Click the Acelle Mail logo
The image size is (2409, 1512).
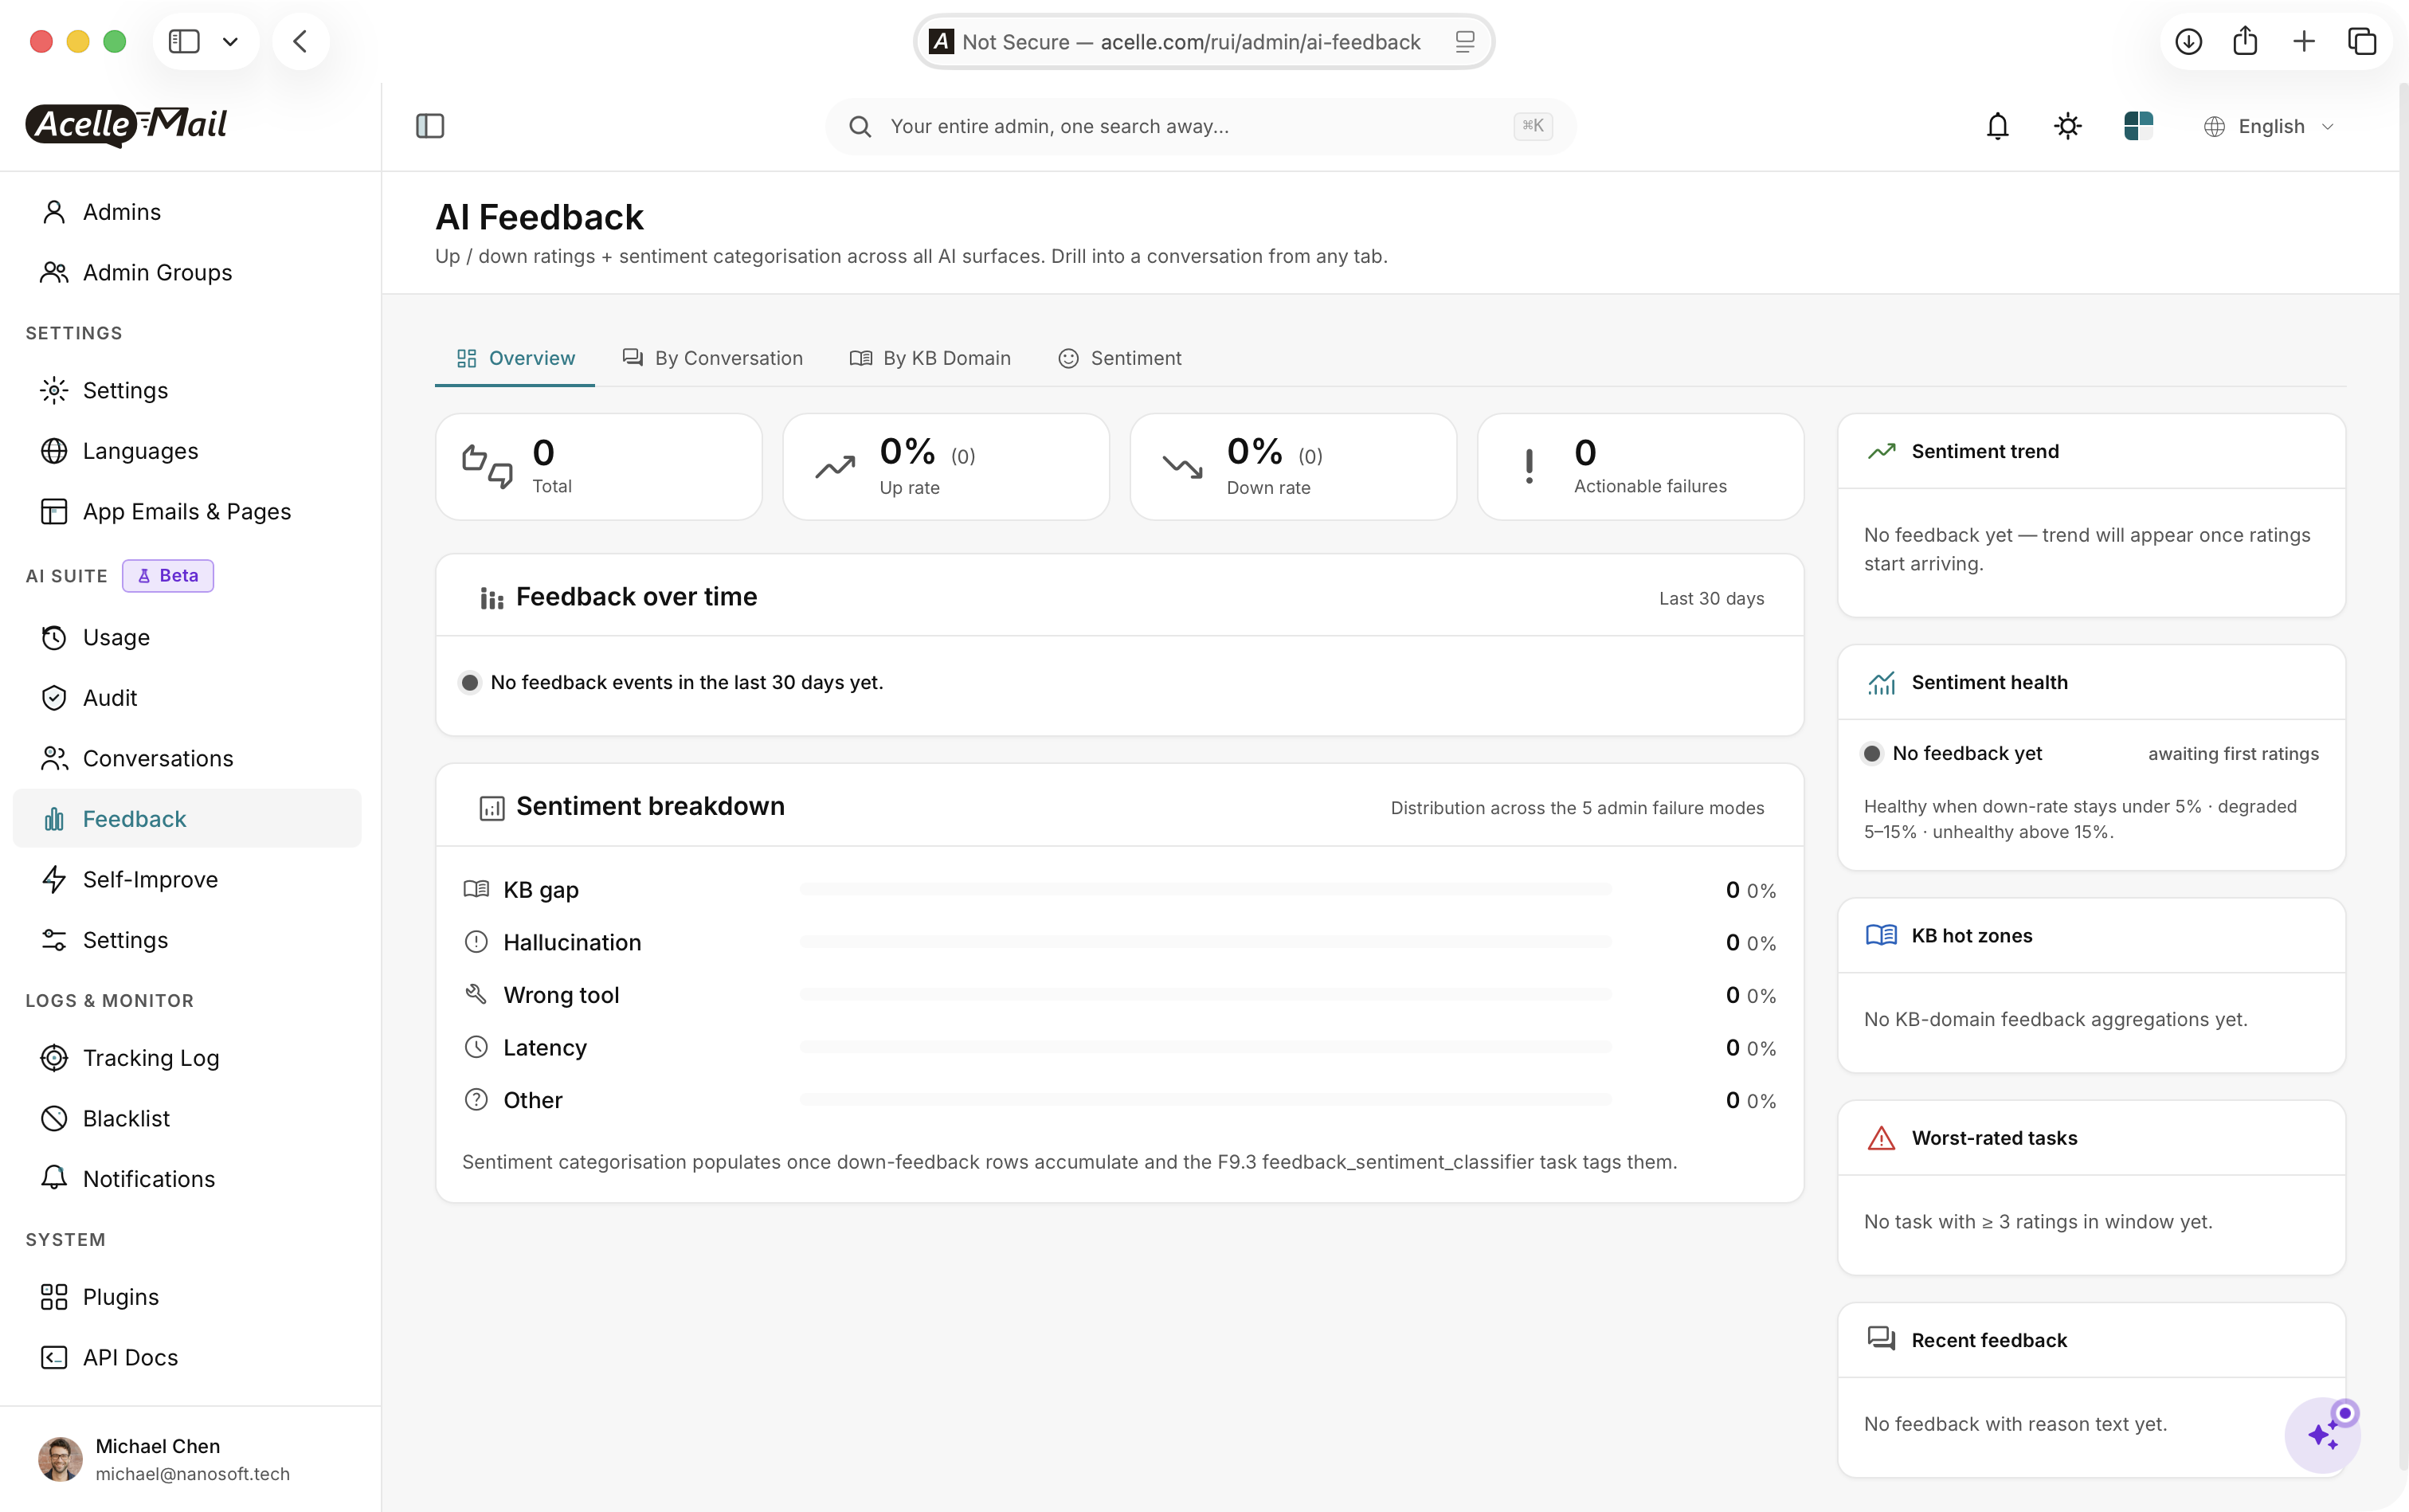point(127,124)
